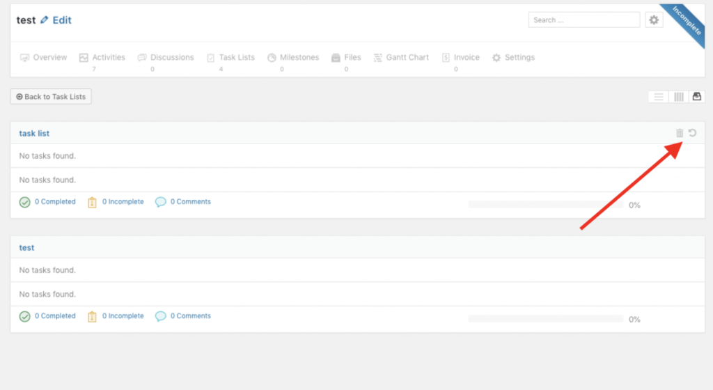Open the 'test' task list title link
The width and height of the screenshot is (713, 390).
click(x=26, y=248)
